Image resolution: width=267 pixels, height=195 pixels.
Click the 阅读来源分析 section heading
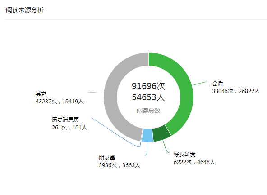tap(25, 10)
